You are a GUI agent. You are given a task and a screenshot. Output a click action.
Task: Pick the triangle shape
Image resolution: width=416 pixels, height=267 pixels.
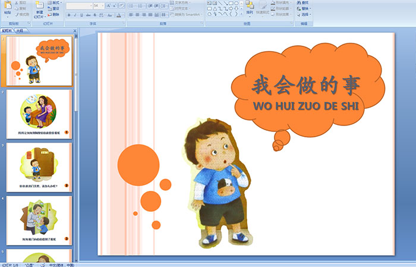[x=215, y=9]
